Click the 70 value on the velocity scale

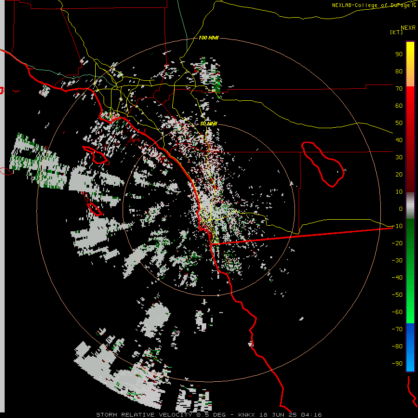pyautogui.click(x=399, y=89)
